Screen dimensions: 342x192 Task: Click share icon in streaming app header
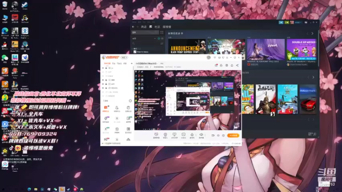click(x=237, y=65)
